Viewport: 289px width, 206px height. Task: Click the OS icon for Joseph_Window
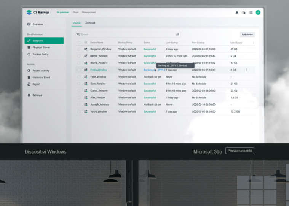point(86,105)
